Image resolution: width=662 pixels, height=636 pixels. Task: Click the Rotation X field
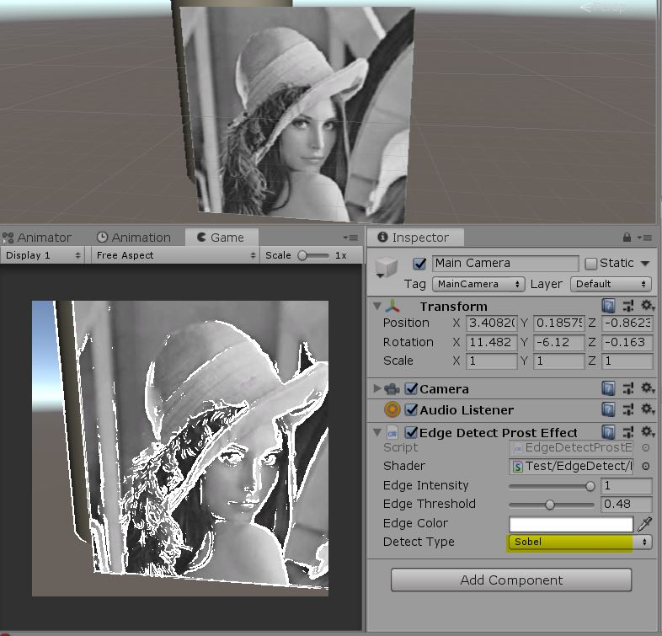pos(492,342)
